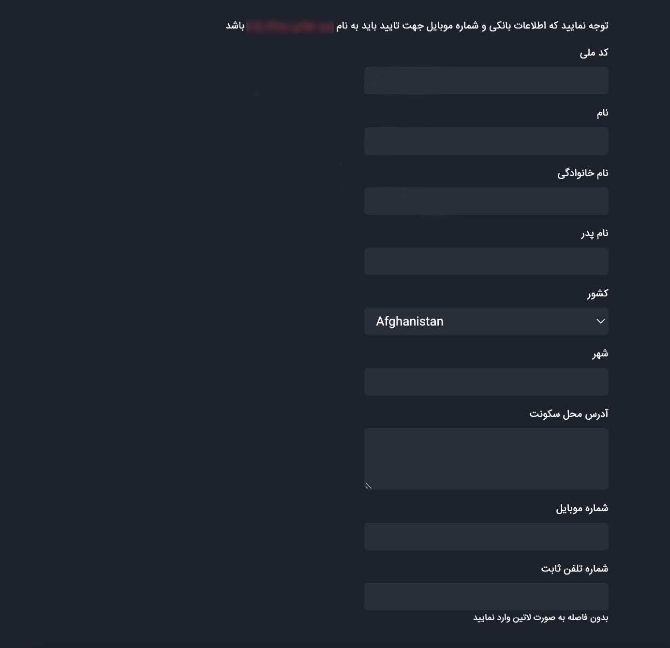Image resolution: width=670 pixels, height=648 pixels.
Task: Click the شهر label
Action: 600,354
